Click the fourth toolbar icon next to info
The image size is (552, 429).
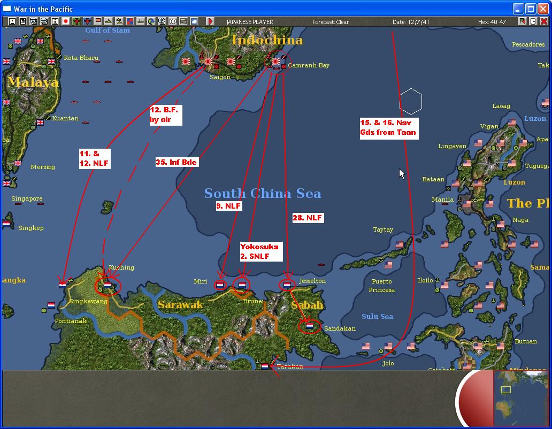pyautogui.click(x=44, y=21)
